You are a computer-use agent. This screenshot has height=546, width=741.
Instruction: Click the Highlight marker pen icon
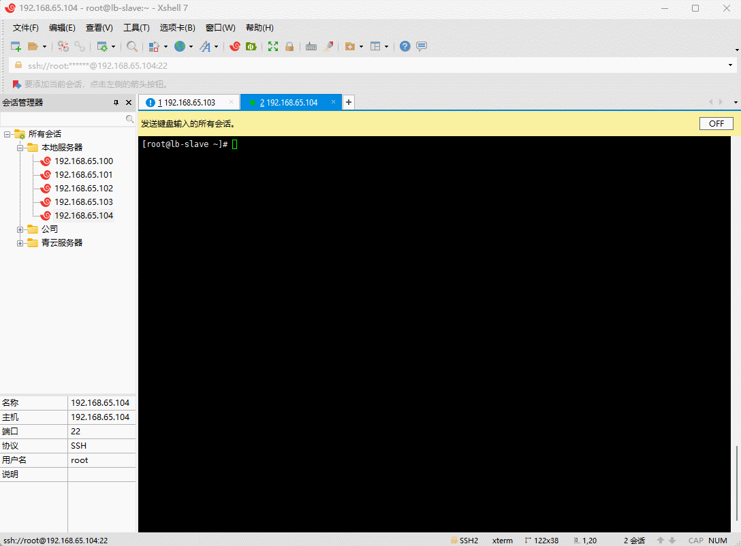click(328, 46)
